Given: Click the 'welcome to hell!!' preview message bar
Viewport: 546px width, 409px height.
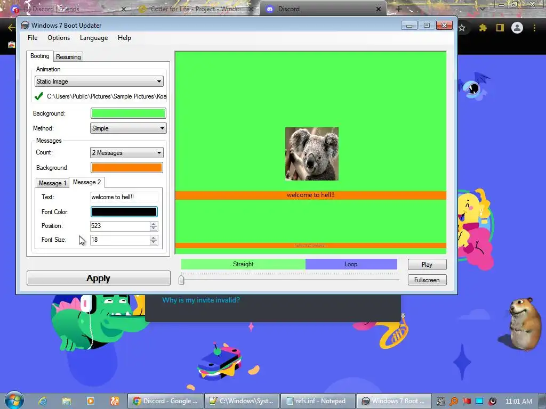Looking at the screenshot, I should pos(311,195).
